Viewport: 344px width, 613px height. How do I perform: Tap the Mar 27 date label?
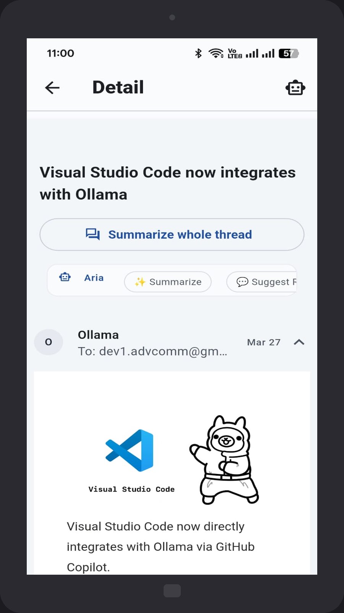[x=264, y=342]
